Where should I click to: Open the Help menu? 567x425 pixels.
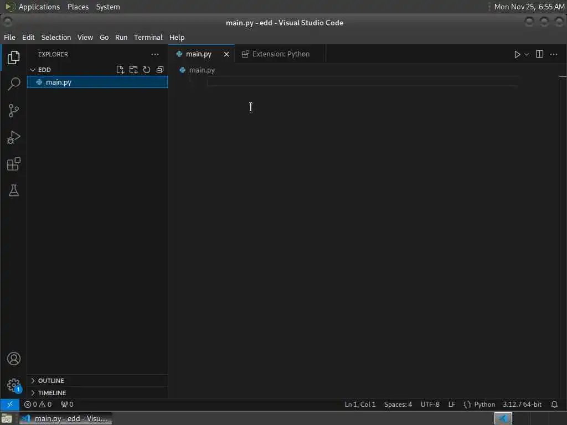(x=177, y=37)
